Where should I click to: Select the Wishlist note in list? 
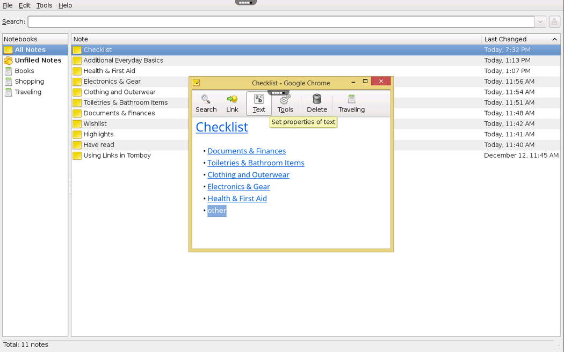point(95,124)
